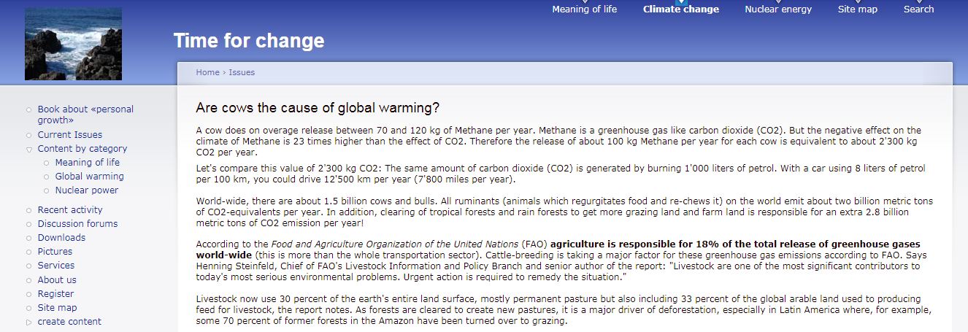Select the Climate change top menu
Screen dimensions: 968x332
pyautogui.click(x=681, y=9)
